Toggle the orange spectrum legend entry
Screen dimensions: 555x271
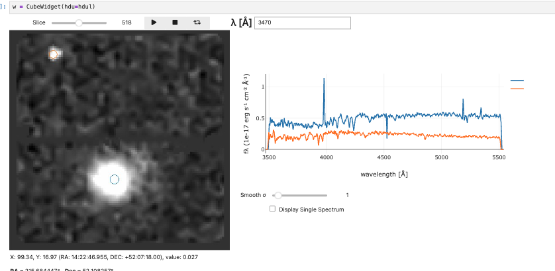[x=517, y=89]
